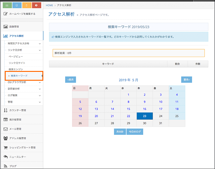This screenshot has height=169, width=215.
Task: Select May 21 in the calendar
Action: click(x=112, y=116)
